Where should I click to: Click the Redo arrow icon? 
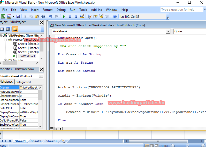pyautogui.click(x=57, y=16)
